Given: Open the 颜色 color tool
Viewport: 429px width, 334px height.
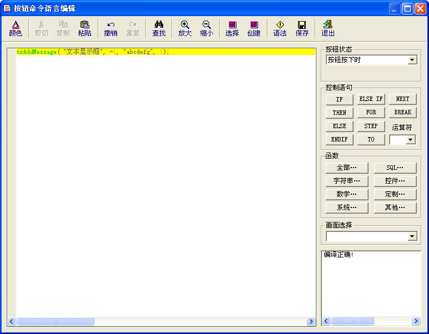Looking at the screenshot, I should 16,28.
